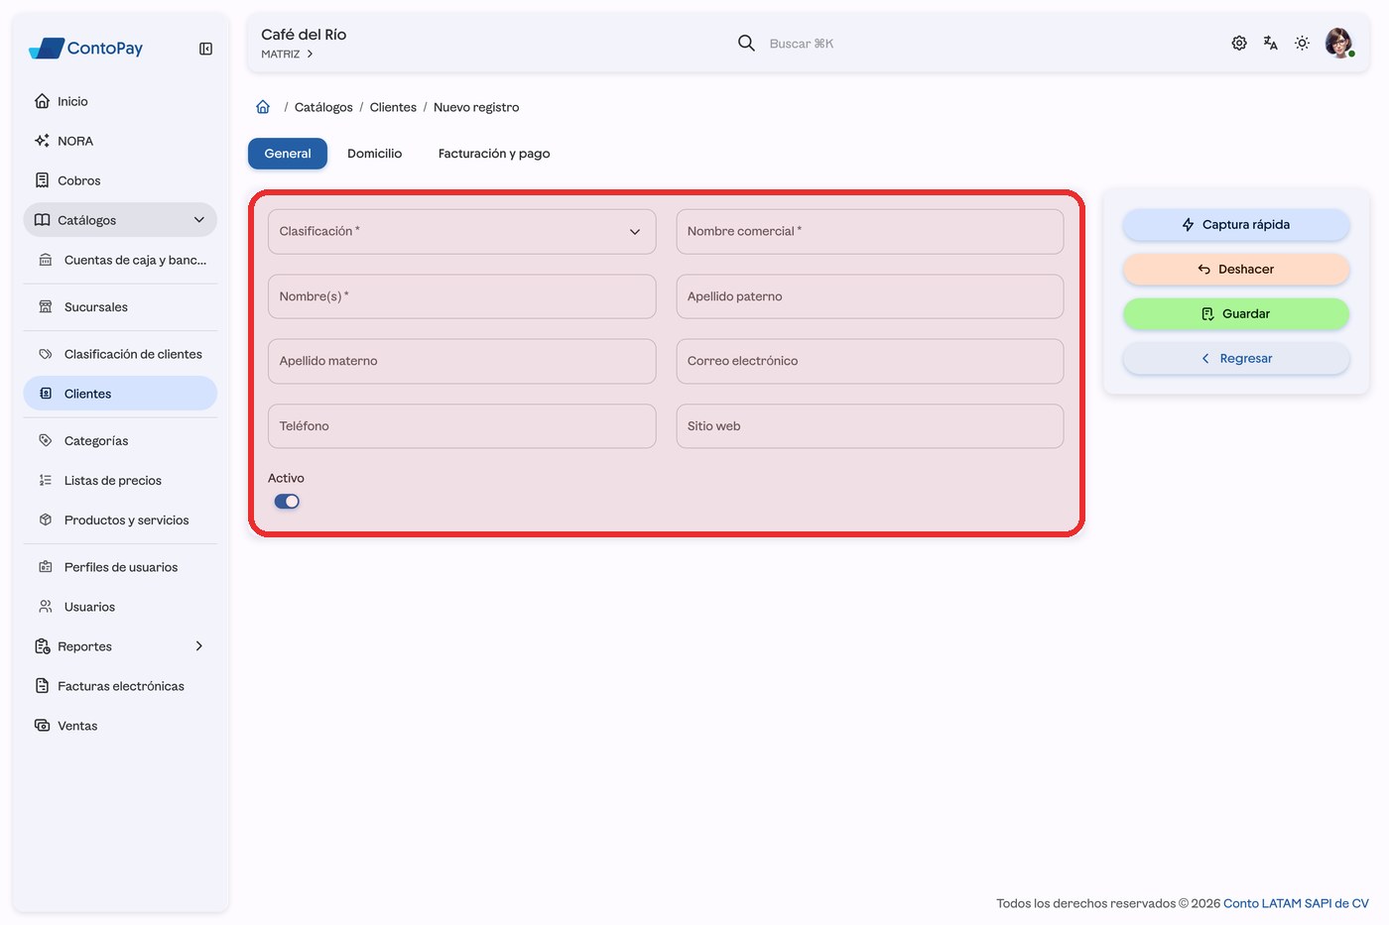Click the Regresar button
Image resolution: width=1389 pixels, height=925 pixels.
click(1236, 359)
